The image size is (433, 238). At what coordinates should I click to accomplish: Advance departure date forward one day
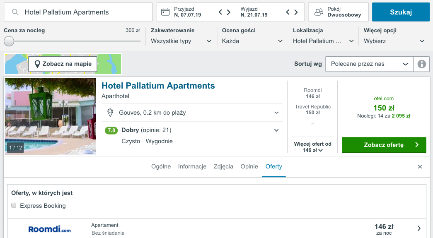click(296, 12)
